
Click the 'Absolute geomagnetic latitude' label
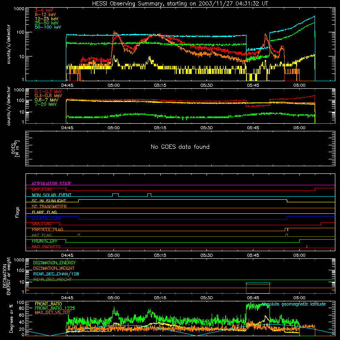(293, 304)
